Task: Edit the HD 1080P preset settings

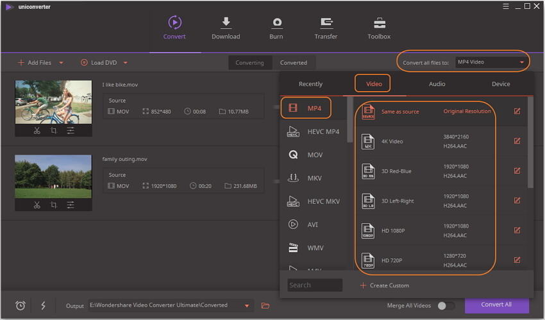Action: [517, 230]
